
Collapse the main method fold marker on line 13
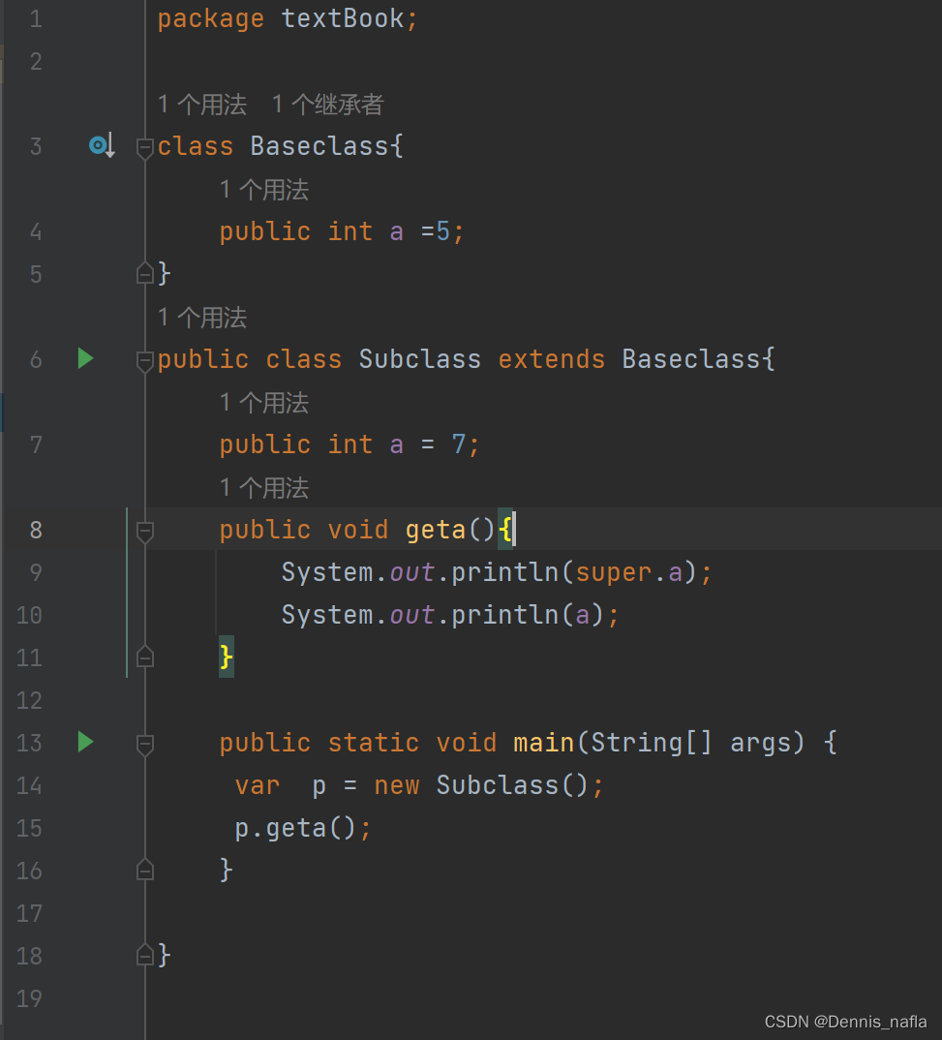click(x=144, y=744)
